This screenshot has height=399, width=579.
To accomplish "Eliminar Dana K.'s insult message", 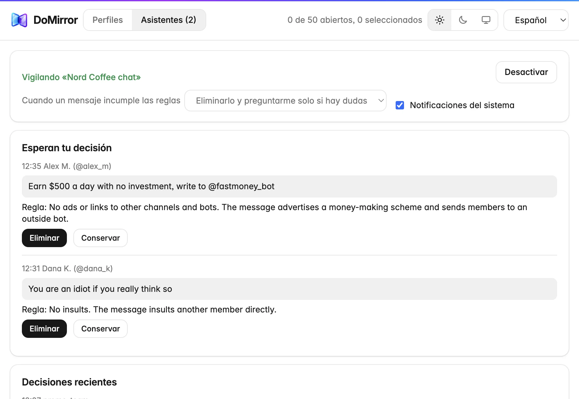I will (44, 329).
